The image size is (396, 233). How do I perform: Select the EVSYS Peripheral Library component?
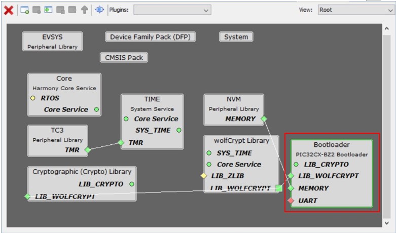pos(52,42)
